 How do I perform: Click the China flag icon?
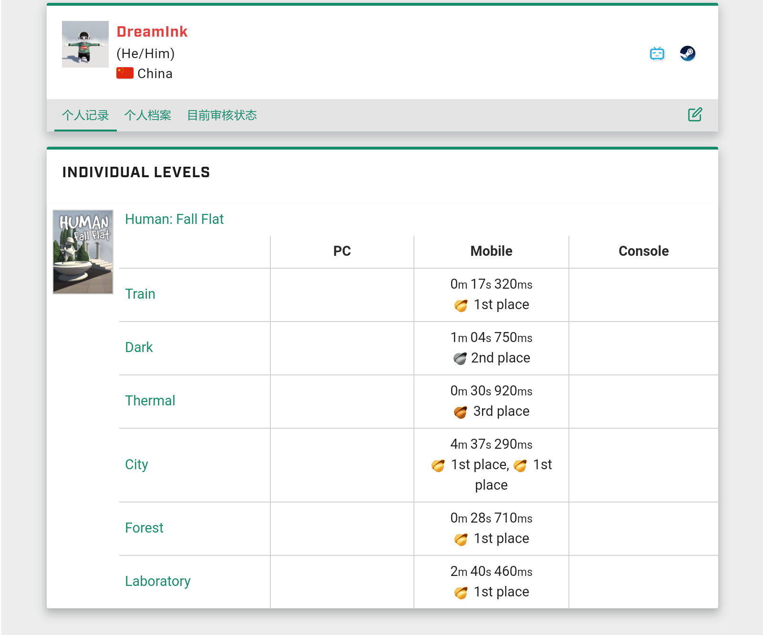pos(125,73)
